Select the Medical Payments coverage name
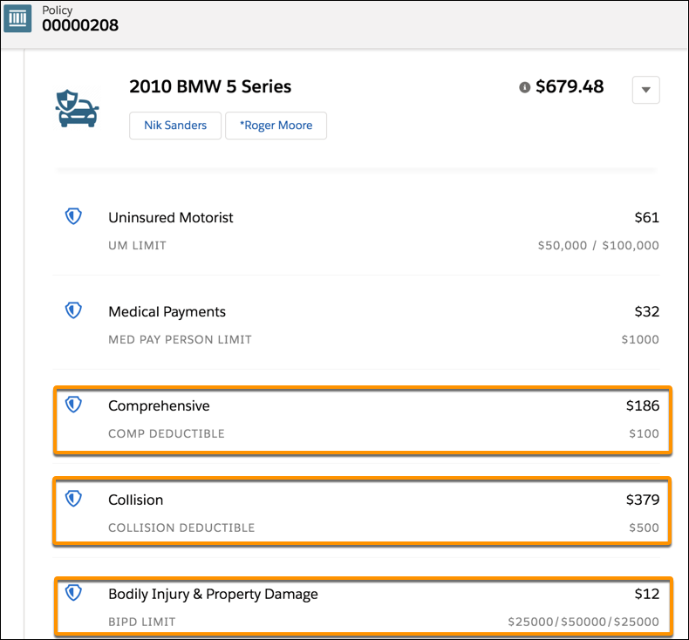 click(167, 312)
